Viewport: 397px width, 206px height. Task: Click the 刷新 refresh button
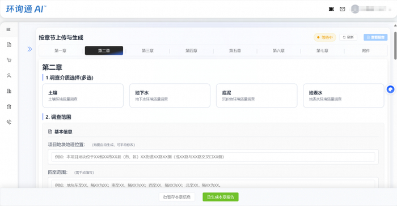348,37
